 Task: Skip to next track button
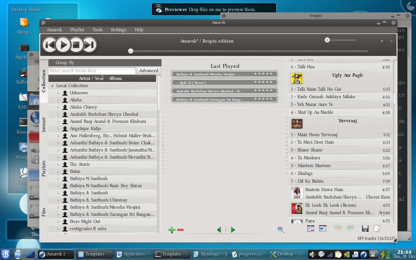coord(90,45)
